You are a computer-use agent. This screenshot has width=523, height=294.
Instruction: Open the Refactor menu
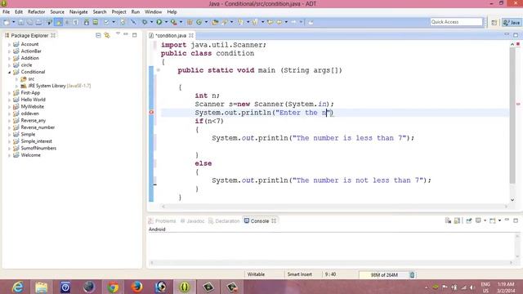click(x=36, y=12)
